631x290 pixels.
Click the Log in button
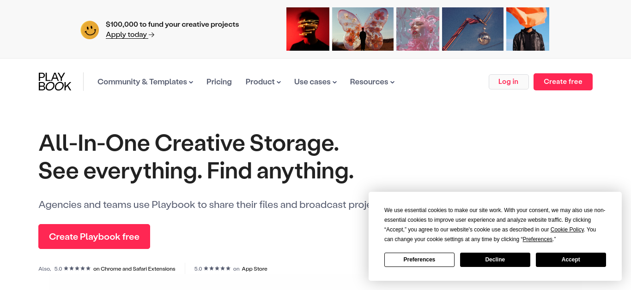(x=509, y=82)
